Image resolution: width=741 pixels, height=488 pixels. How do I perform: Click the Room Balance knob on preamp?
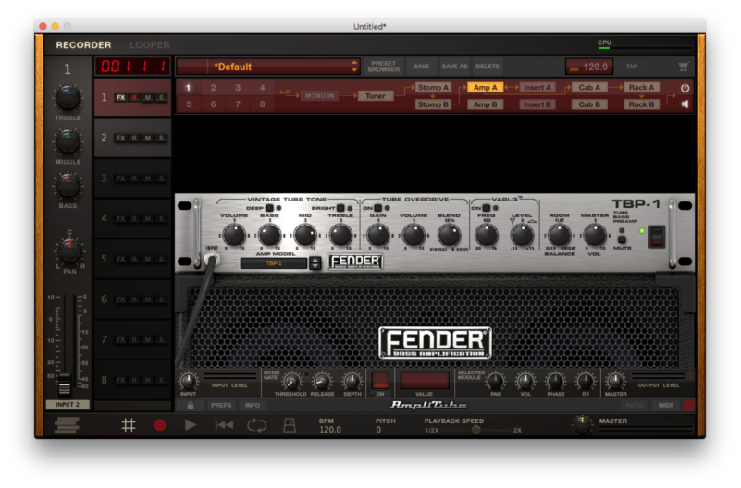559,235
